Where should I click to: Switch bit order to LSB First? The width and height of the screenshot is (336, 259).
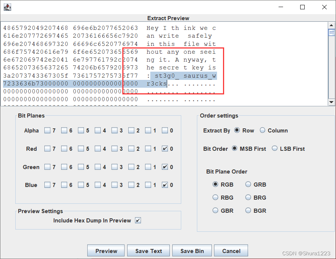[x=274, y=149]
